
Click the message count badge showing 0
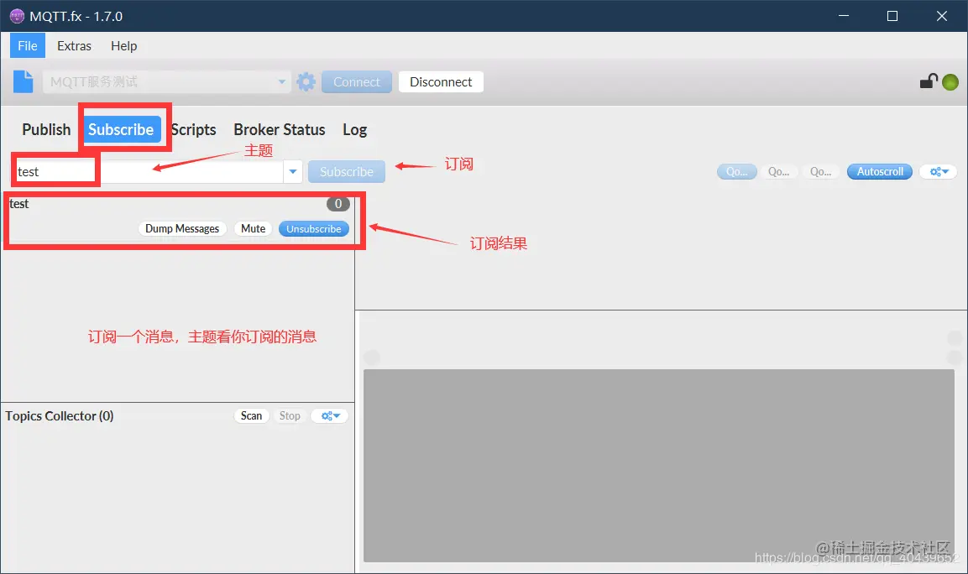(338, 204)
